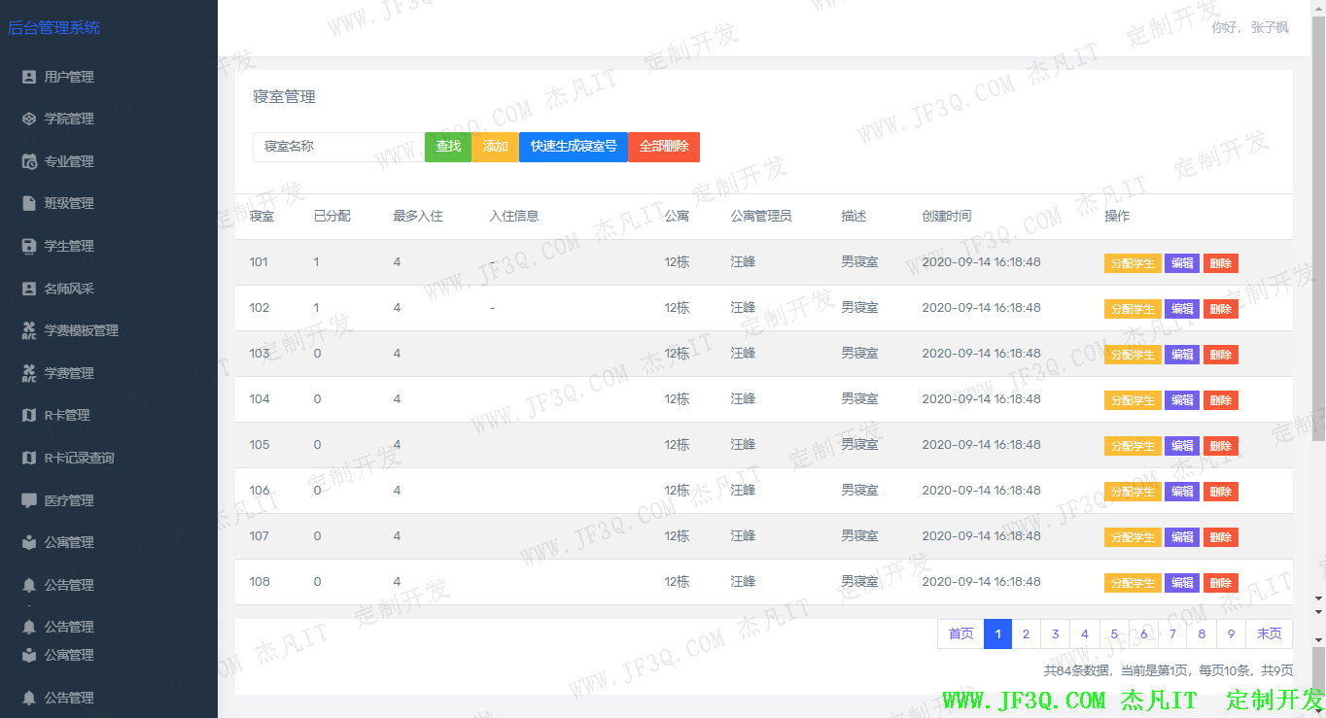Click the yellow 添加 button
The image size is (1326, 718).
coord(496,147)
